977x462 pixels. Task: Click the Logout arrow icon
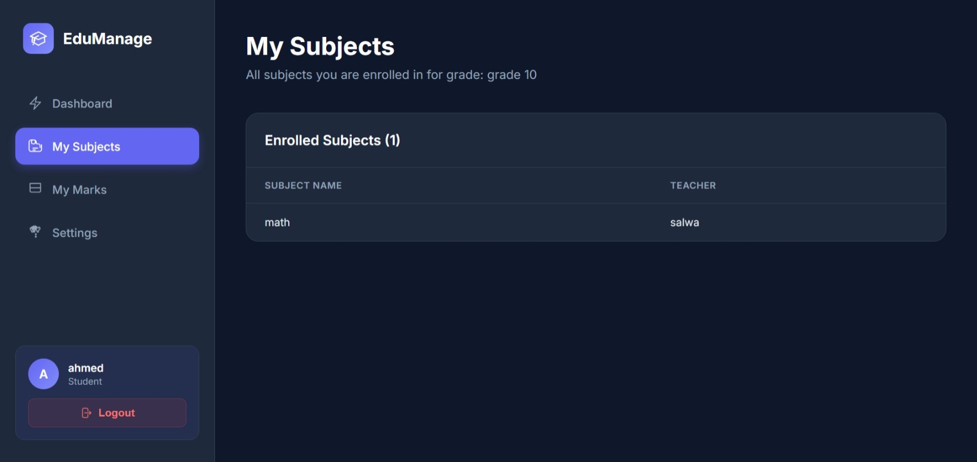click(x=86, y=413)
